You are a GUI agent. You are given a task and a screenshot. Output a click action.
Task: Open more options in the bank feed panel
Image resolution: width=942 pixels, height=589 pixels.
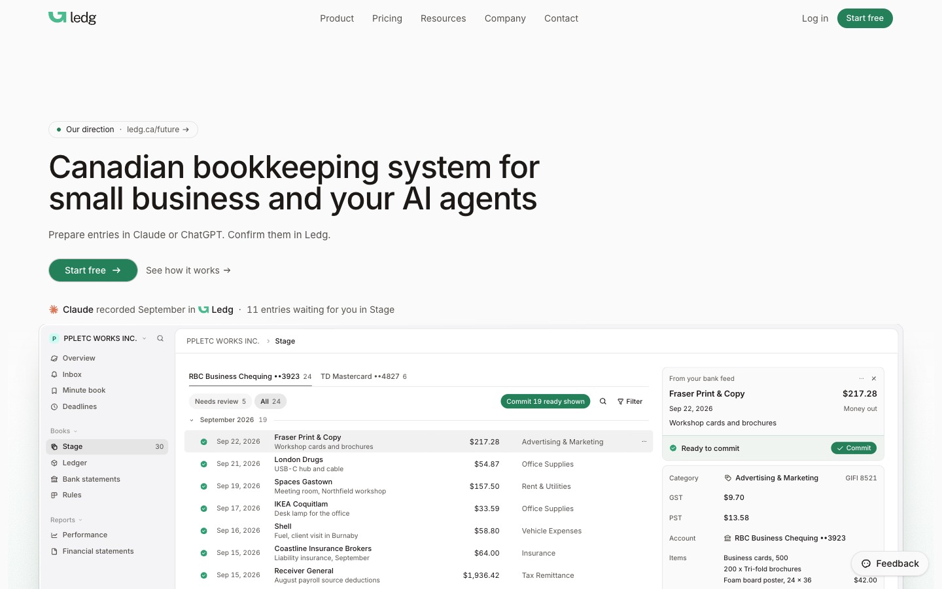pos(862,378)
